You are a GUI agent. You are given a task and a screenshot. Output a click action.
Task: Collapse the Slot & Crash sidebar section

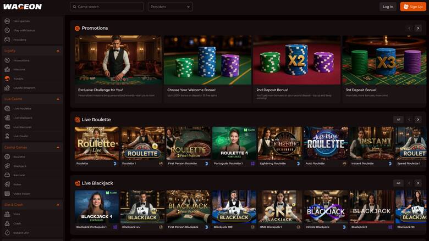point(58,205)
